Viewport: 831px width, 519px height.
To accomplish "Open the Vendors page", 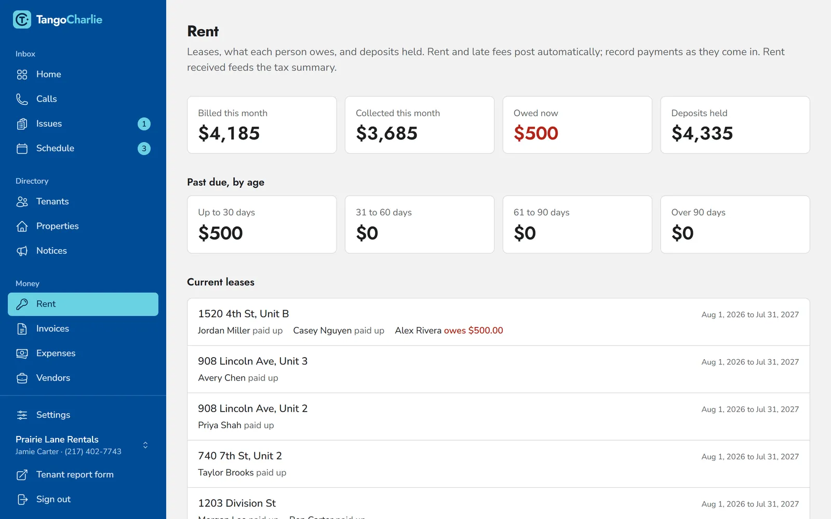I will (x=83, y=378).
